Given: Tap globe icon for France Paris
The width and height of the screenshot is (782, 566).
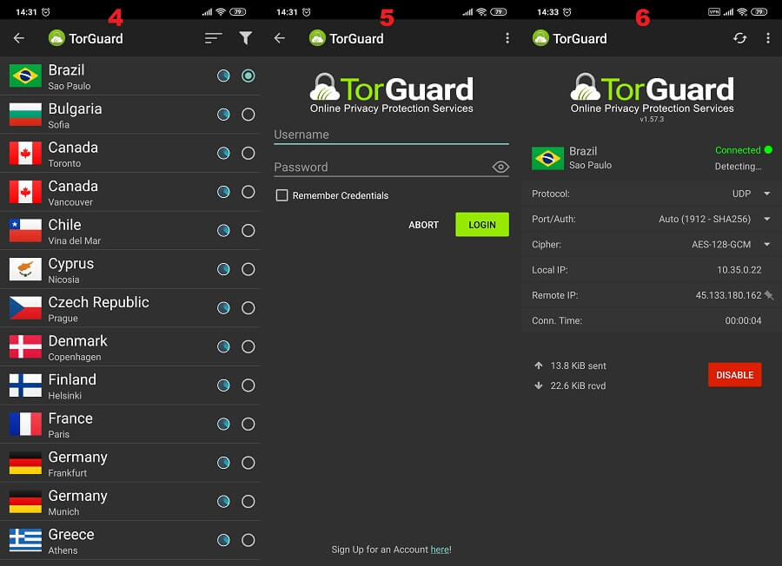Looking at the screenshot, I should (223, 424).
